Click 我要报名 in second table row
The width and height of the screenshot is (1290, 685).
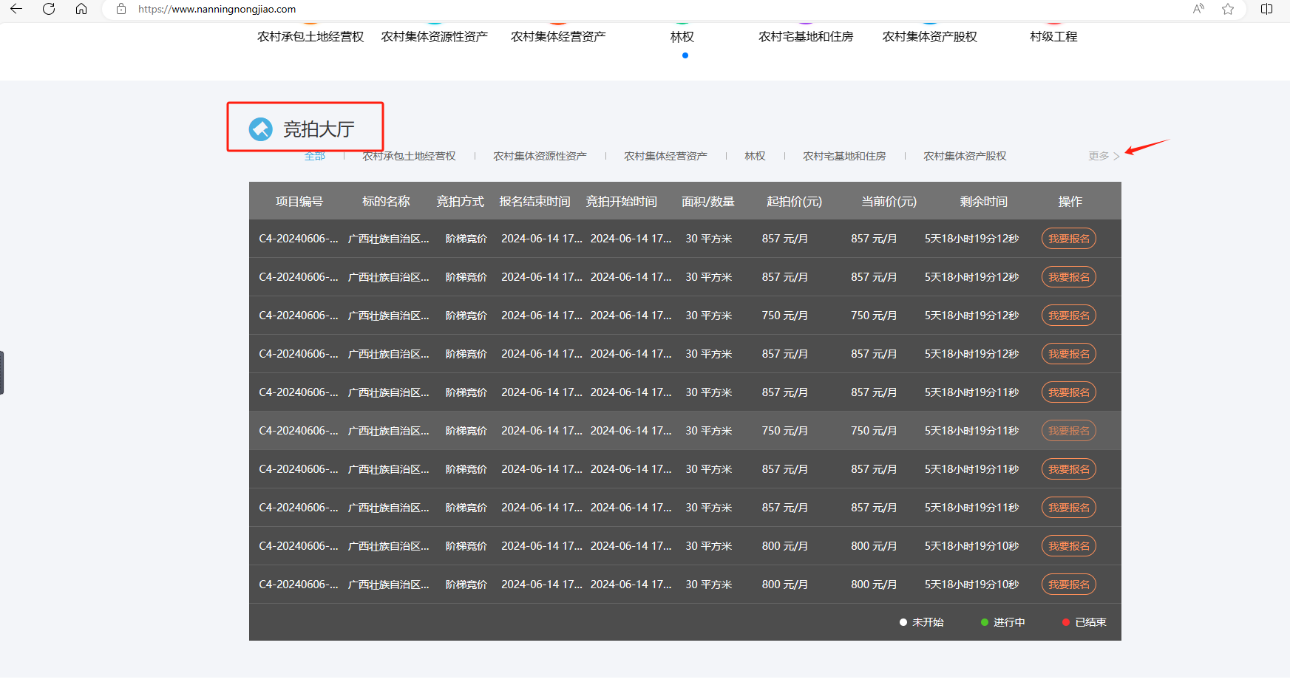tap(1069, 277)
